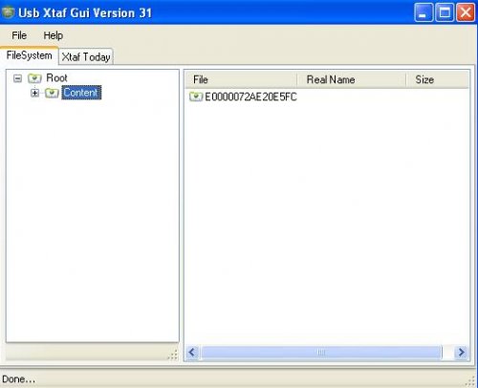Screen dimensions: 478x388
Task: Switch to the FileSystem tab
Action: tap(29, 55)
